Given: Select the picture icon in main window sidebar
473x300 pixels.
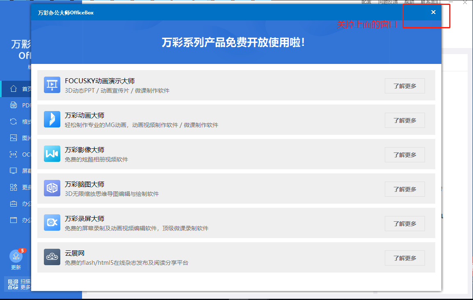Looking at the screenshot, I should [13, 138].
